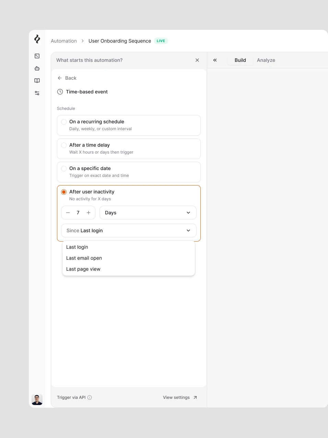
Task: Decrease the inactivity days with minus
Action: click(68, 213)
